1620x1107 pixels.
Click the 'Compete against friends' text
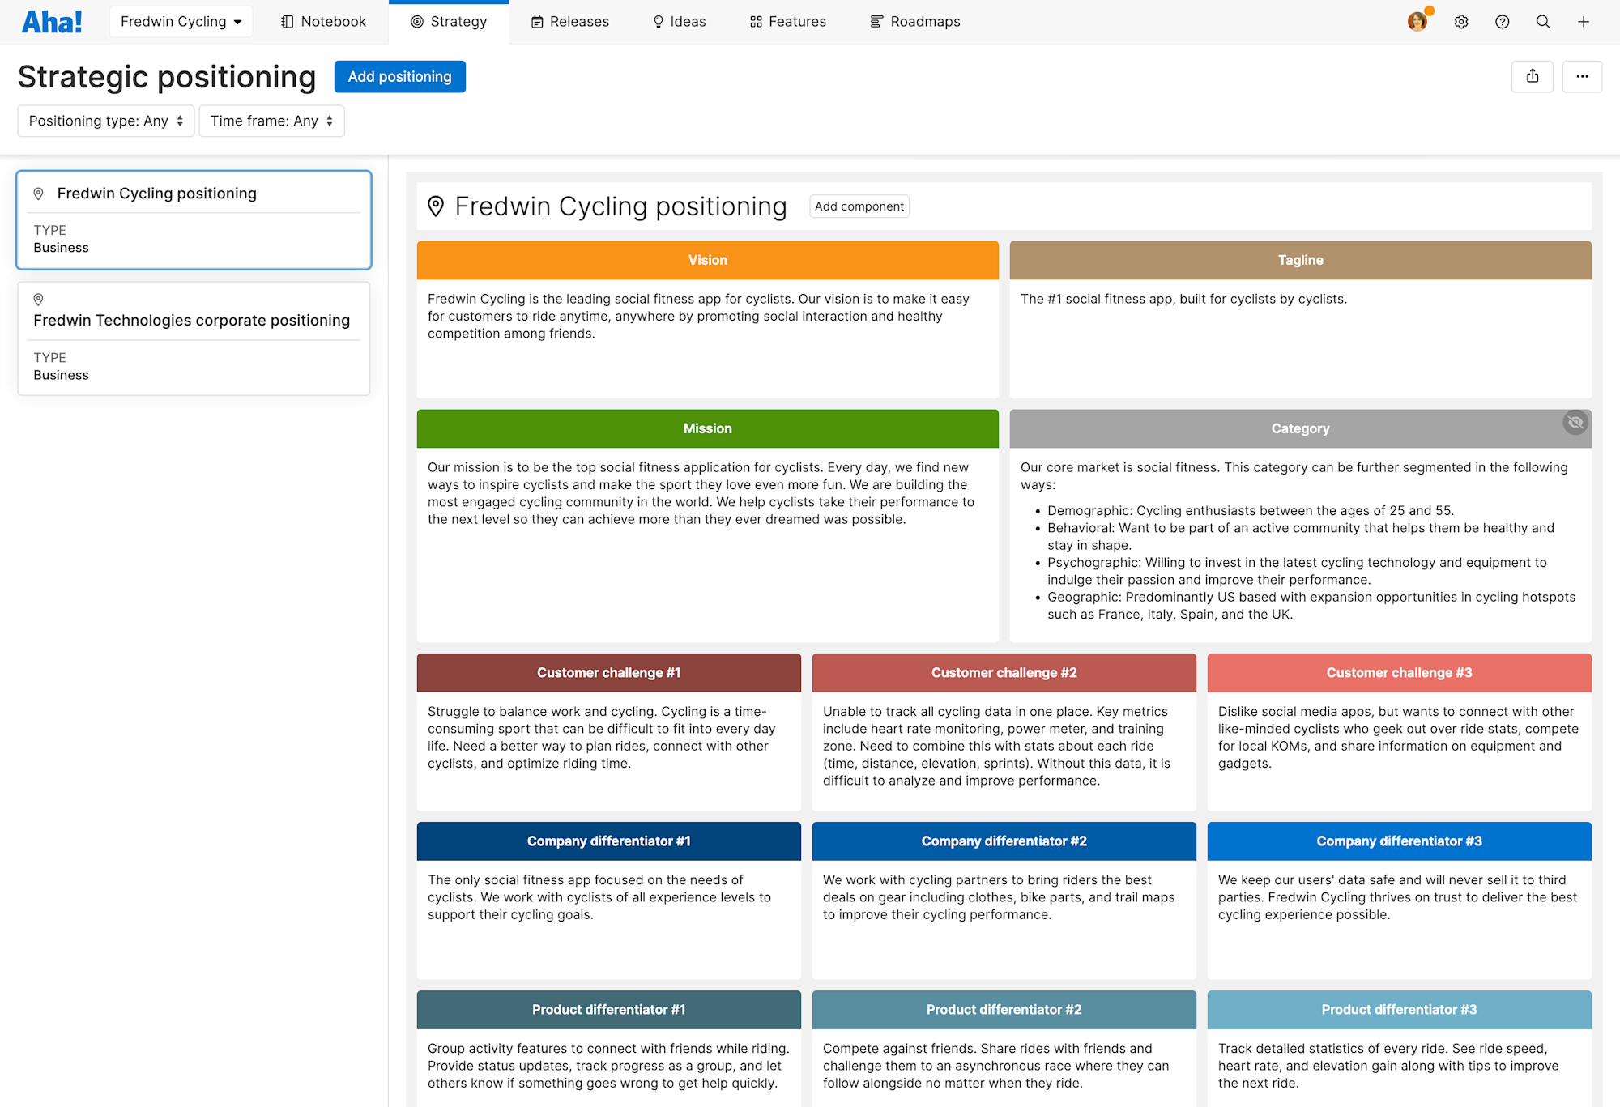pos(996,1066)
